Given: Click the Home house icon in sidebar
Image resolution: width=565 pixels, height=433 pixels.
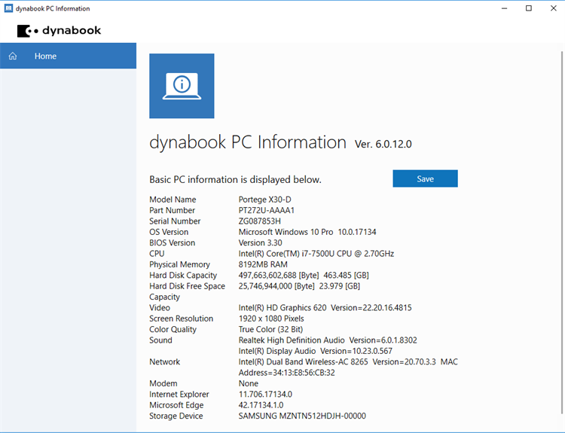Looking at the screenshot, I should pyautogui.click(x=13, y=56).
